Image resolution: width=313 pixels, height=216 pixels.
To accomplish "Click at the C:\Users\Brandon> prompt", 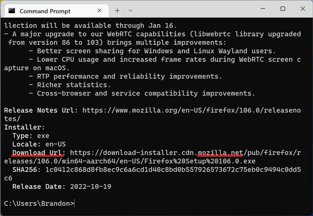I will click(x=39, y=203).
